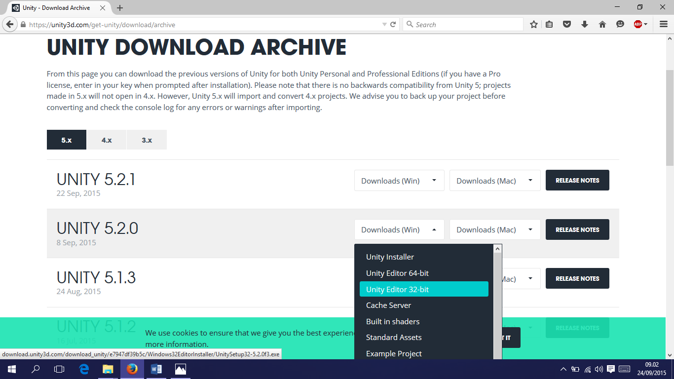This screenshot has height=379, width=674.
Task: Open the Firefox hamburger menu
Action: [x=664, y=24]
